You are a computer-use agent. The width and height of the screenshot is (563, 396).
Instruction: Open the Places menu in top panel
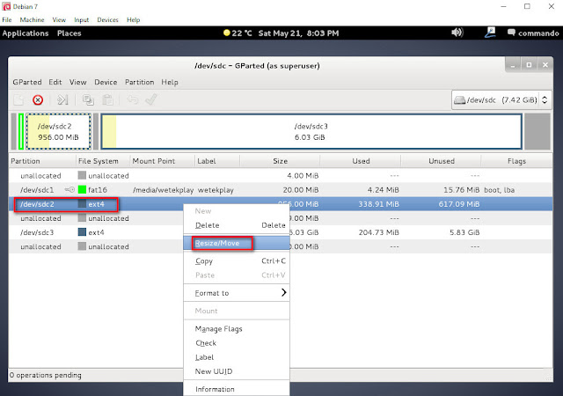point(69,33)
